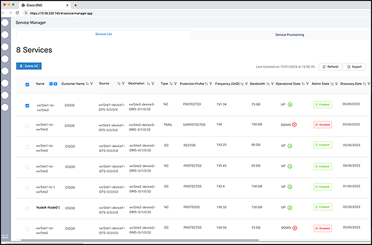Open the Admin State column filter
The width and height of the screenshot is (372, 245).
coord(336,84)
